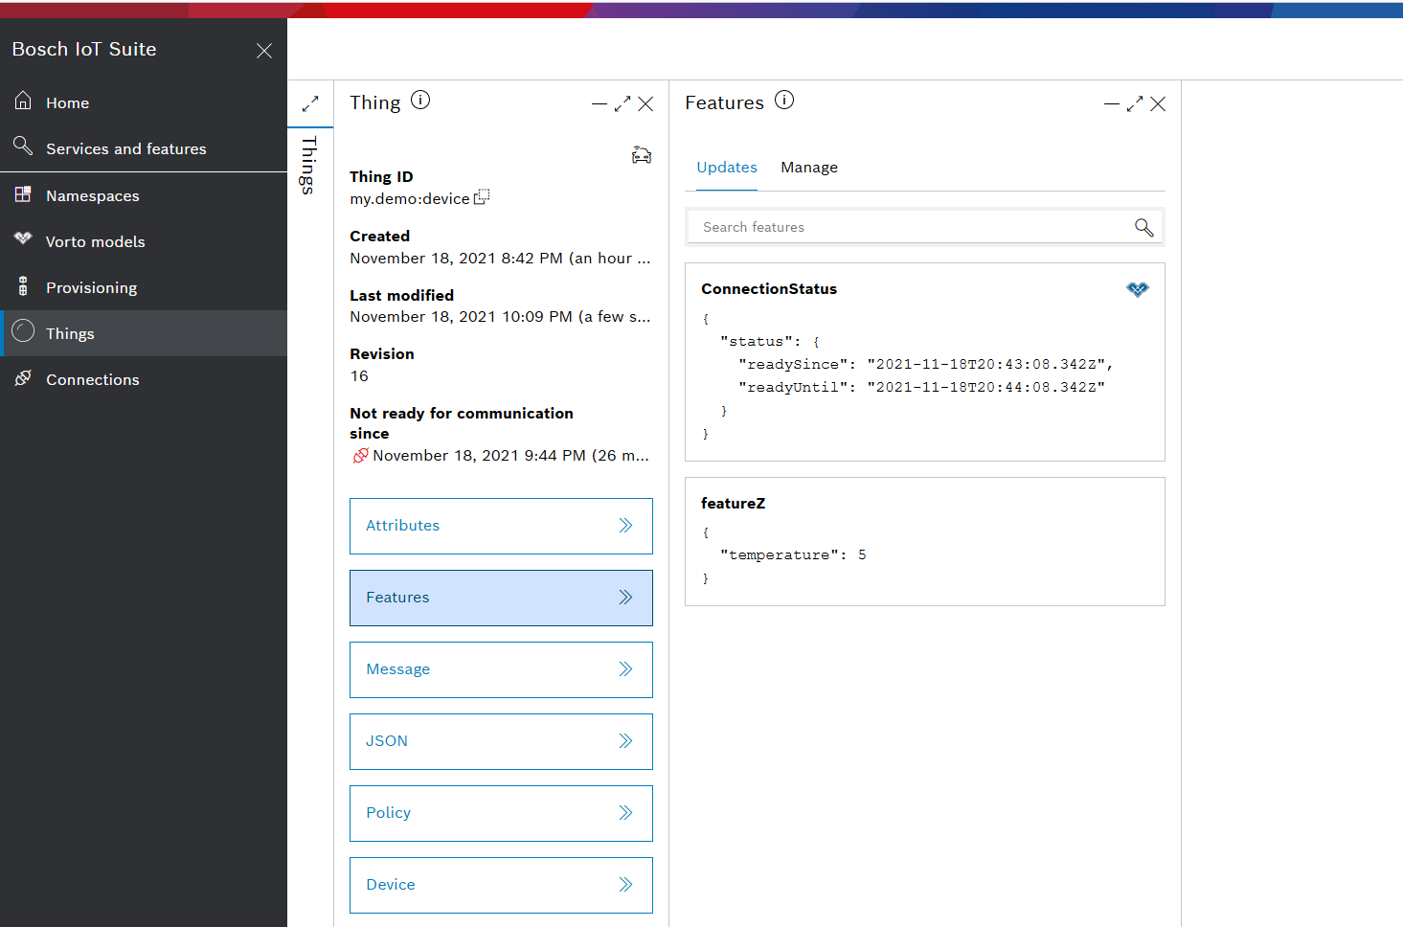Open Namespaces in sidebar
1403x927 pixels.
[x=144, y=195]
